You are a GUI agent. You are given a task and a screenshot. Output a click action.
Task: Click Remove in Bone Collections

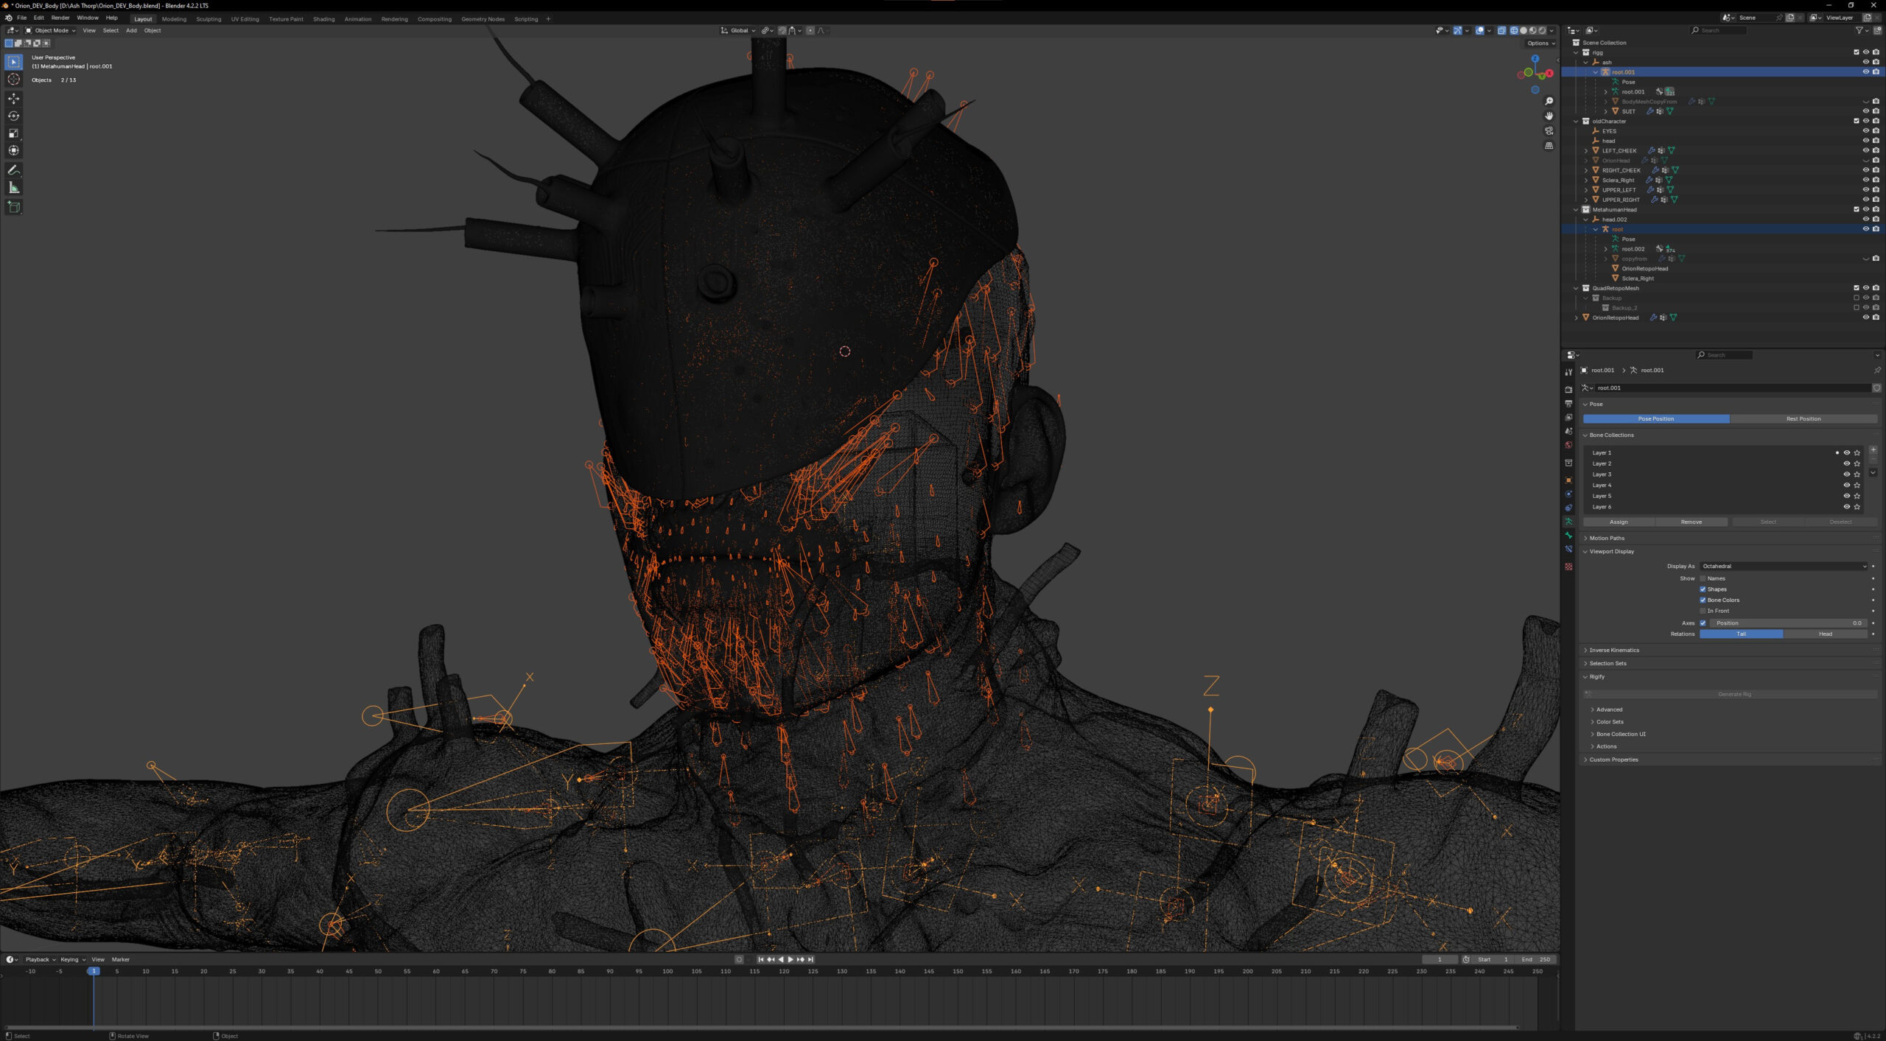(x=1691, y=522)
